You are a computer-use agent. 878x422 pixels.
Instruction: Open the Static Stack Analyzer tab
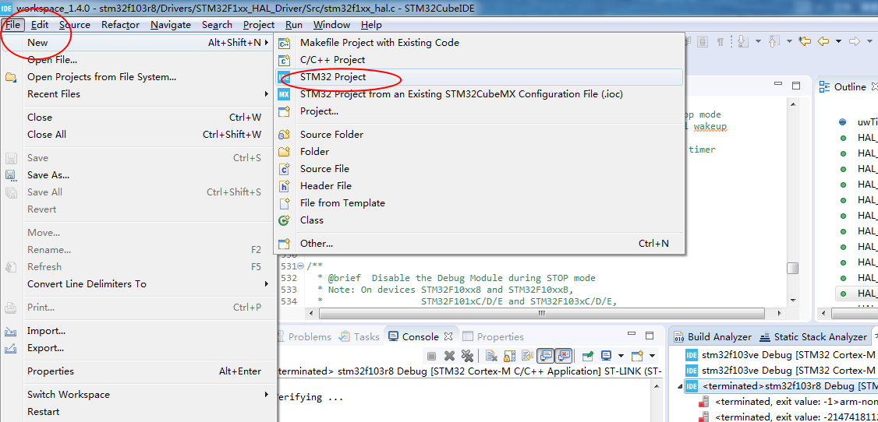[x=813, y=336]
